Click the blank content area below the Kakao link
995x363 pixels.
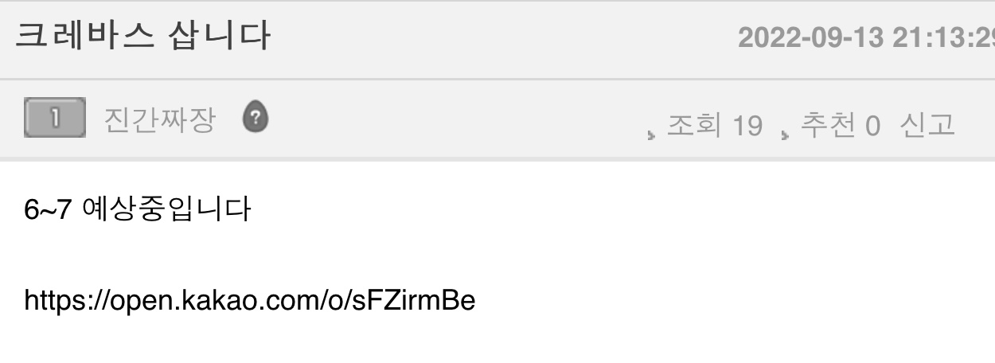pyautogui.click(x=497, y=342)
